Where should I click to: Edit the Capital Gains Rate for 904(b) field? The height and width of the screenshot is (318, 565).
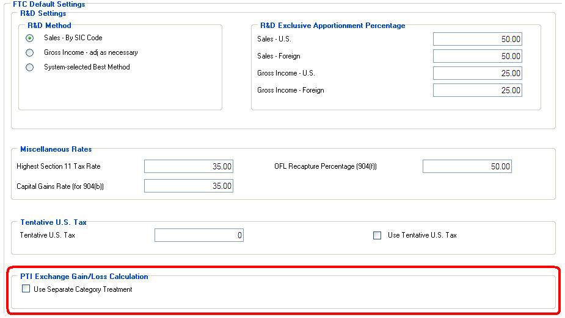click(x=188, y=186)
